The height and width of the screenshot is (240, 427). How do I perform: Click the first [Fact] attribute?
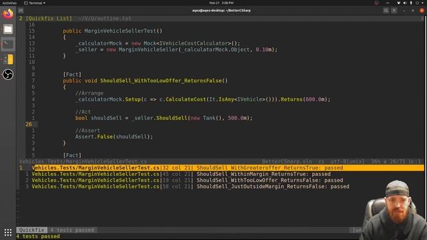click(x=72, y=75)
